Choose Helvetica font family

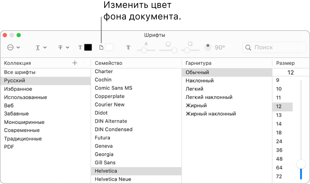[136, 171]
